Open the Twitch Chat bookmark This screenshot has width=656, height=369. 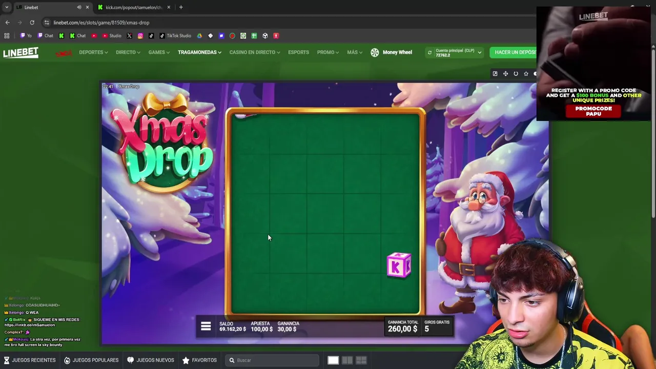pyautogui.click(x=46, y=36)
